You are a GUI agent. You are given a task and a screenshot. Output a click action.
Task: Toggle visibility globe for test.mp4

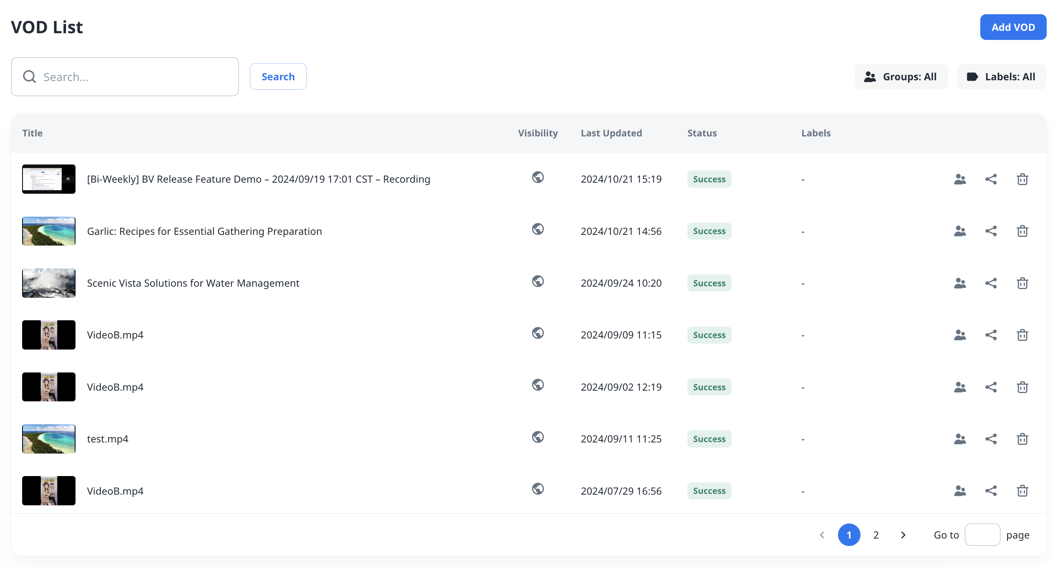(x=538, y=437)
